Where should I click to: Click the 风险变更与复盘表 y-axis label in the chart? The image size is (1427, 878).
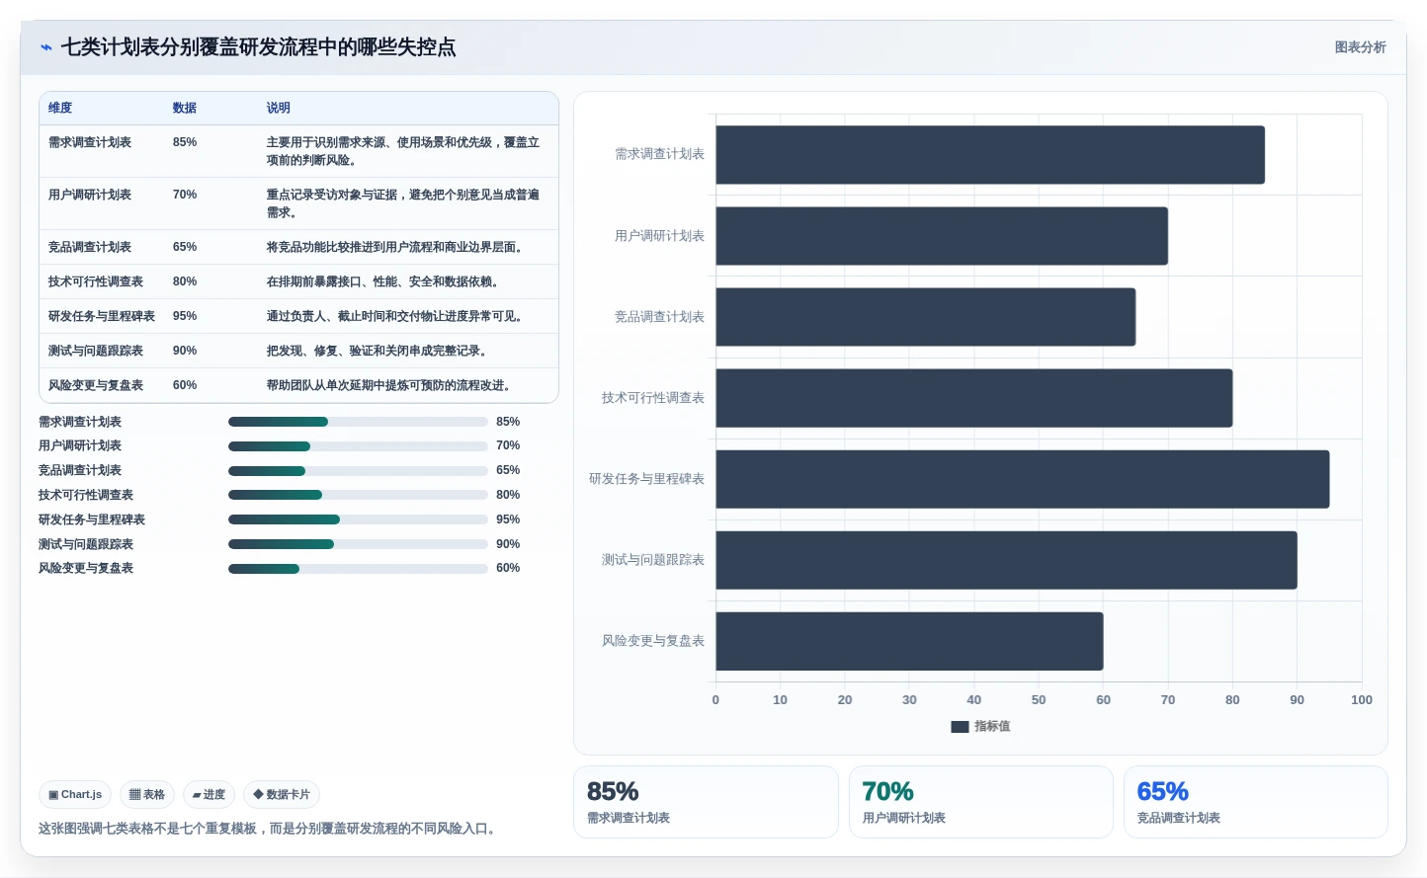pos(653,641)
